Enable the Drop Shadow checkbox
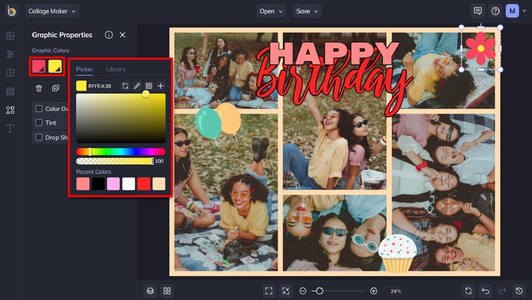 (39, 137)
